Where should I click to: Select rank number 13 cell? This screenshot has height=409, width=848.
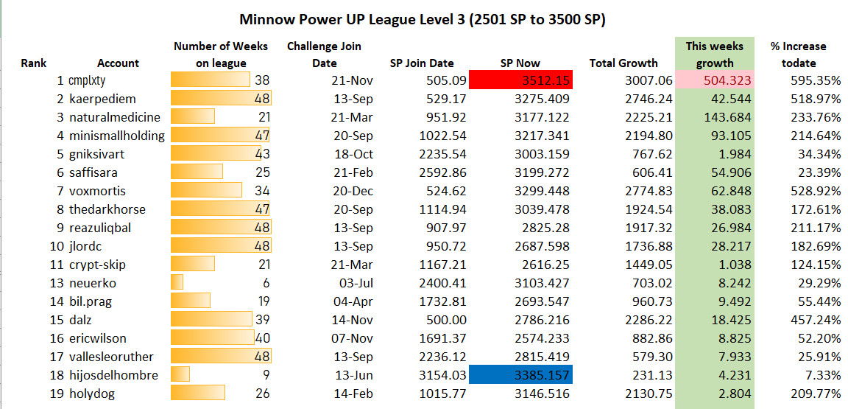point(57,283)
